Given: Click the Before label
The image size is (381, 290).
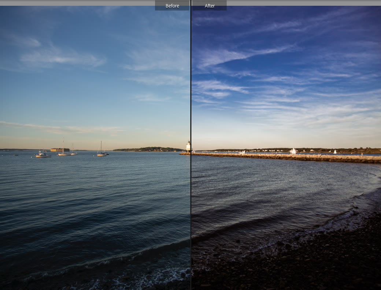Looking at the screenshot, I should pos(172,5).
